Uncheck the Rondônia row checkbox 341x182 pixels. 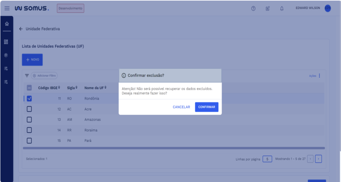click(29, 99)
